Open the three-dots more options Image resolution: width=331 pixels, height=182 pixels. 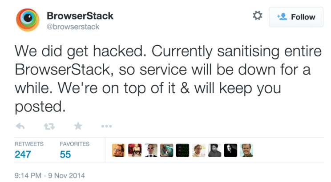coord(106,127)
